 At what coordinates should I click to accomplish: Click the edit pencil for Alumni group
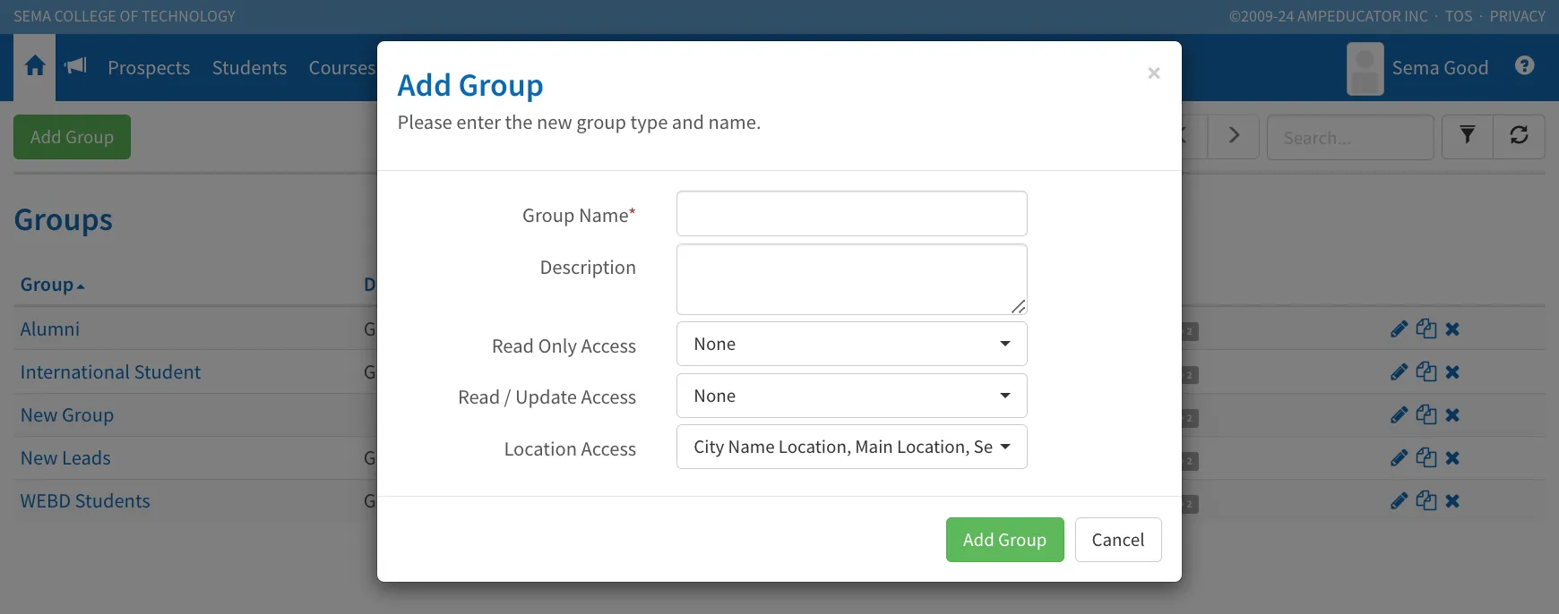pyautogui.click(x=1399, y=329)
